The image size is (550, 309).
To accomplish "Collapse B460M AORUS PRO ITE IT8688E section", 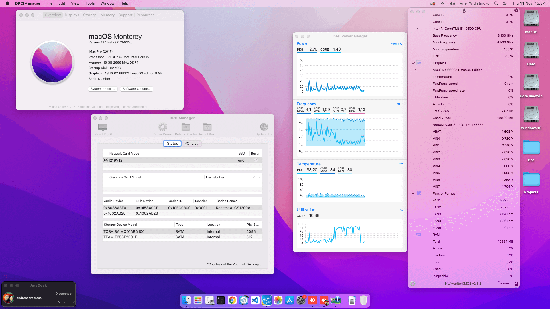I will (x=413, y=125).
